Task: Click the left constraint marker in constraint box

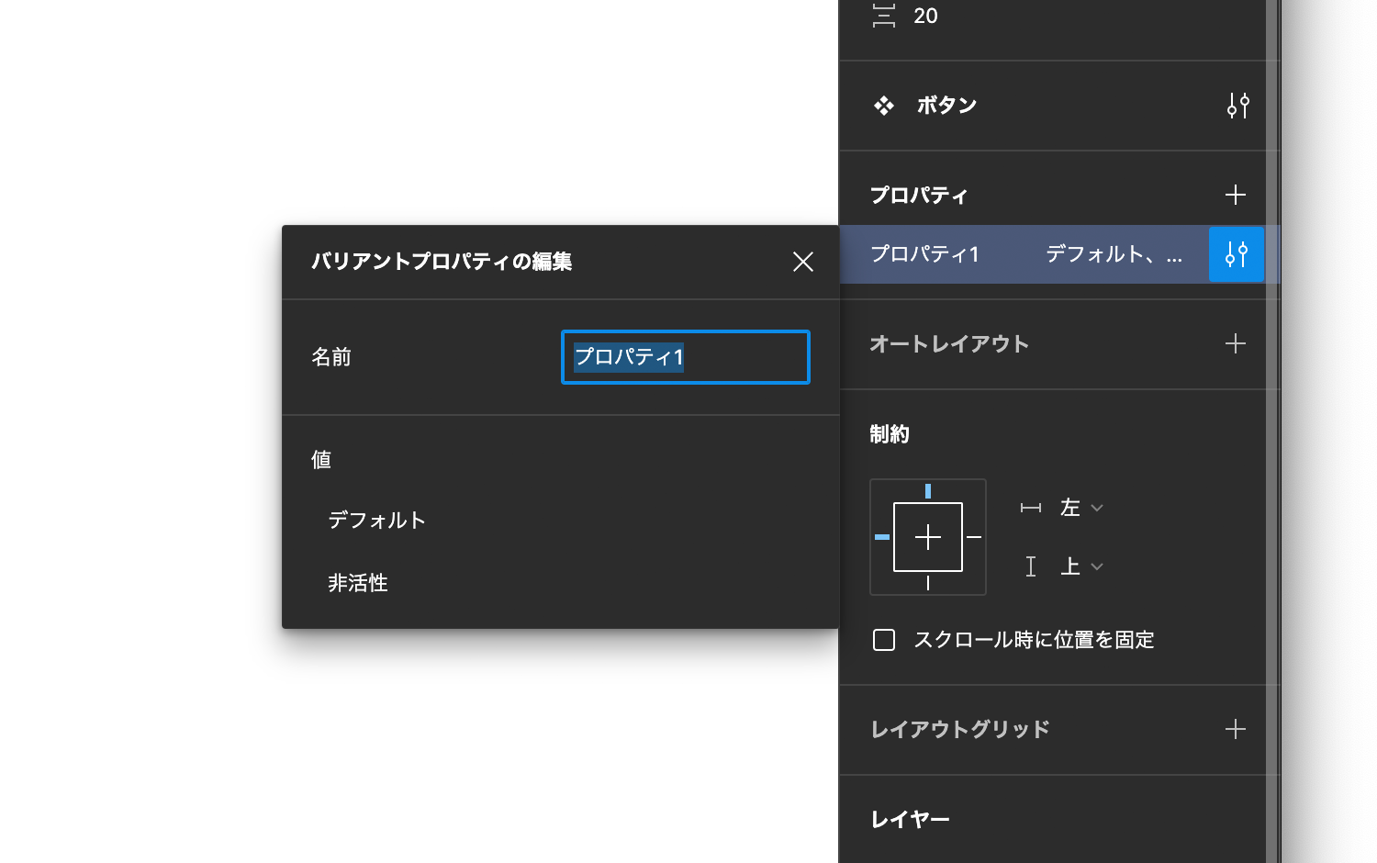Action: coord(882,537)
